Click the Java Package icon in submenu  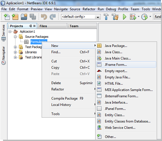(x=99, y=46)
